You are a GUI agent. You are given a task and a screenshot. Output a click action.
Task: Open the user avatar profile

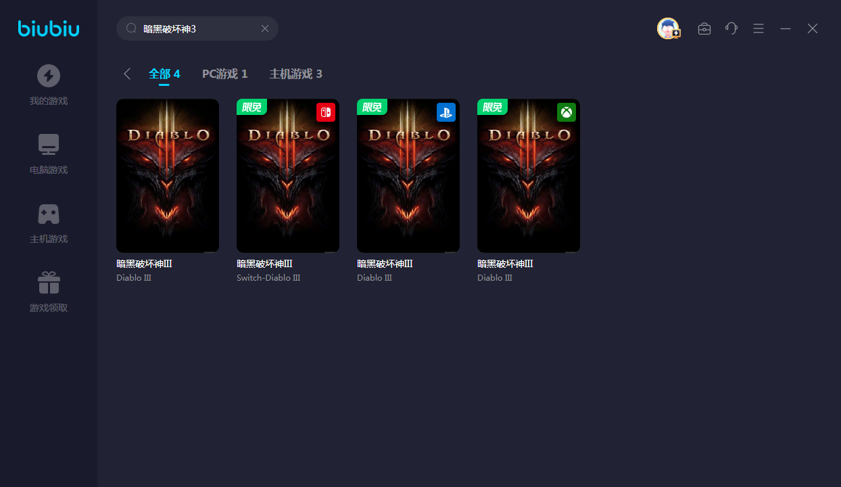tap(668, 28)
